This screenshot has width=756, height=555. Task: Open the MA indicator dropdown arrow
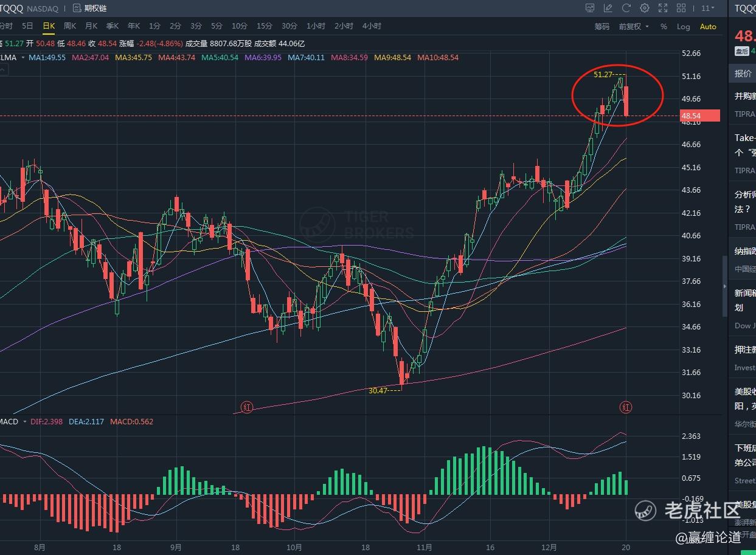point(23,58)
